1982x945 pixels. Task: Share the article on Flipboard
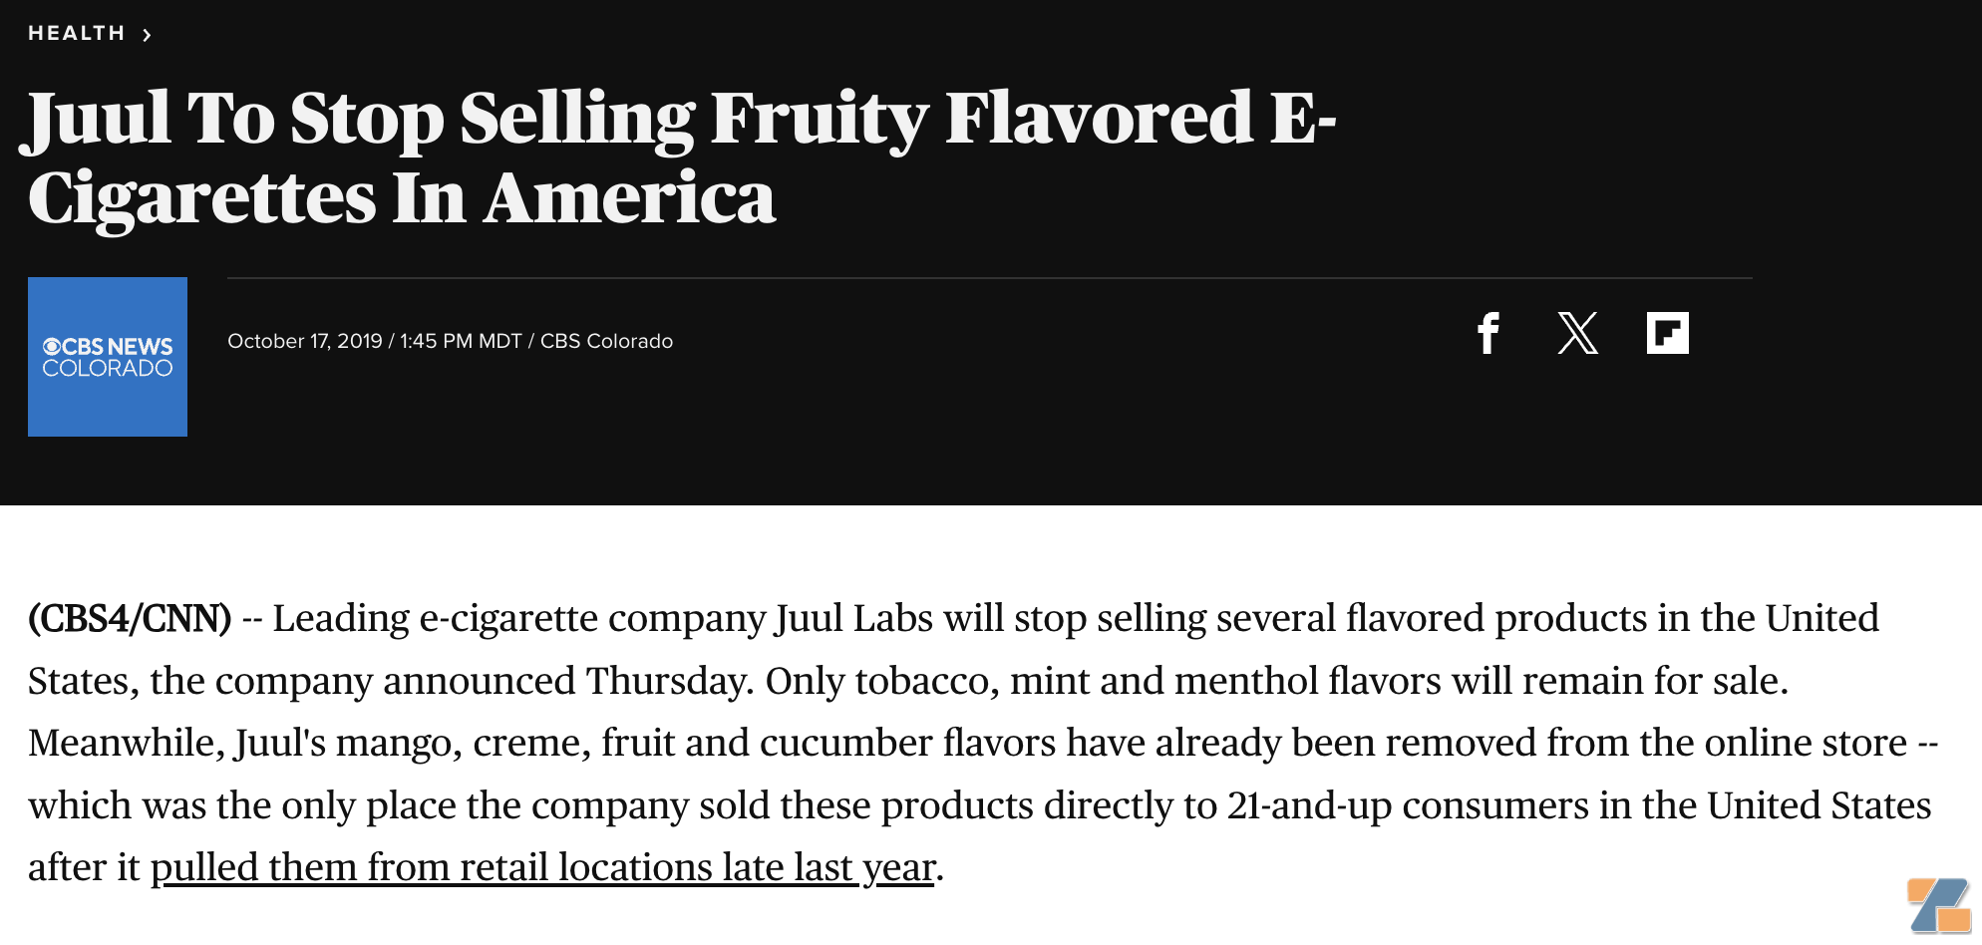(1667, 333)
